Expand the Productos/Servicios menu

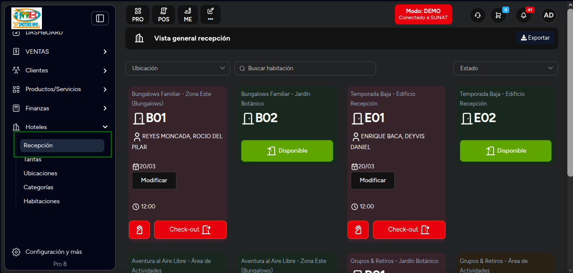click(x=60, y=89)
